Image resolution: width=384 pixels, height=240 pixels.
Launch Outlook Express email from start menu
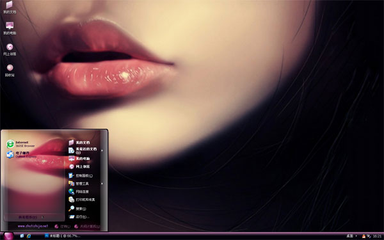[21, 154]
